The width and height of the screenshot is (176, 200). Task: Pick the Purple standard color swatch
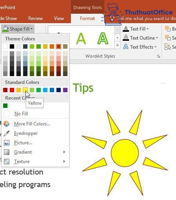65,90
